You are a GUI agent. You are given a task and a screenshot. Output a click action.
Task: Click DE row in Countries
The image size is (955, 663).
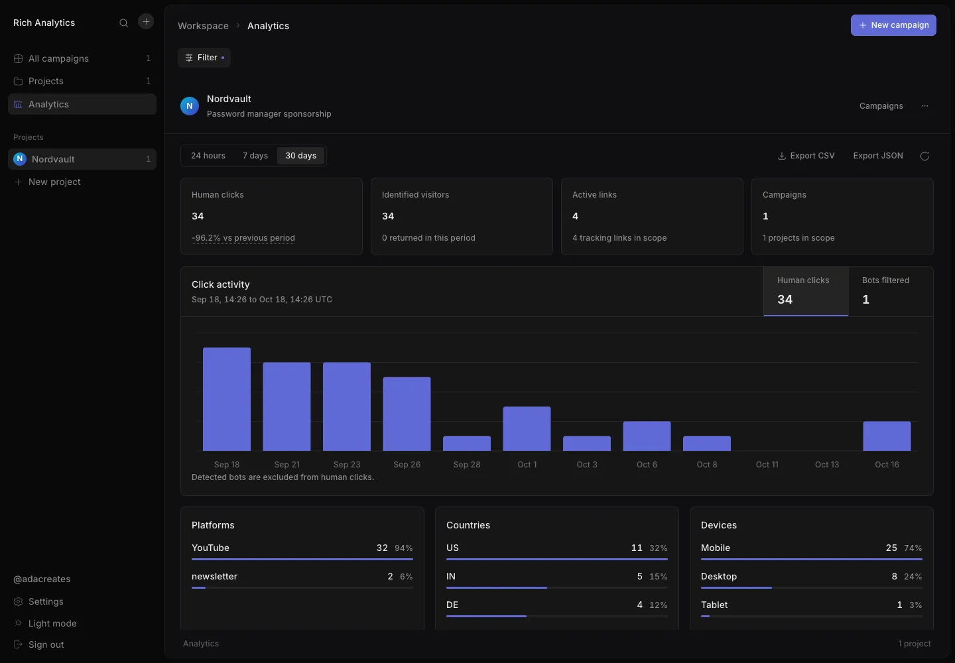coord(557,607)
